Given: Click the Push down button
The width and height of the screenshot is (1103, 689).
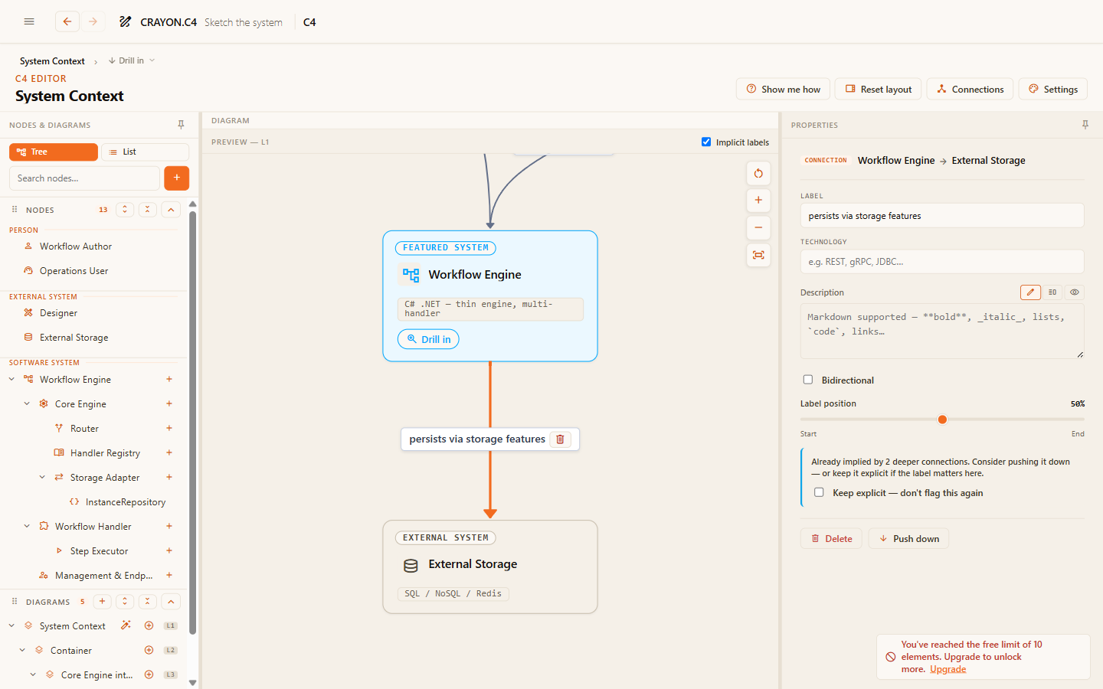Looking at the screenshot, I should click(x=908, y=539).
